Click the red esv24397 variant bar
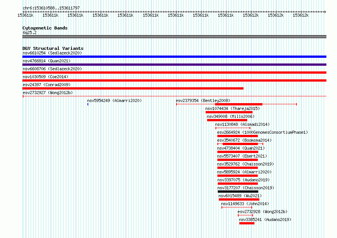Viewport: 337px width, 238px height. 133,88
